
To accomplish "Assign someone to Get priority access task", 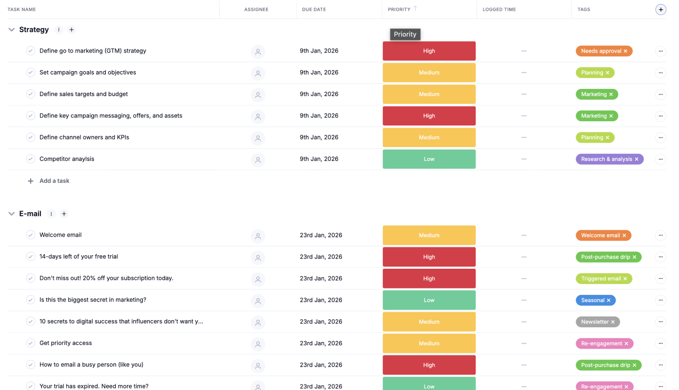I will tap(258, 344).
